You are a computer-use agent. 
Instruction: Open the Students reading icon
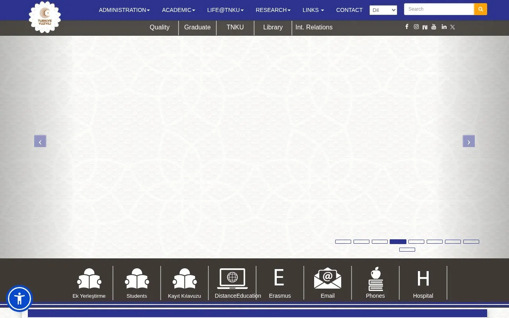click(x=137, y=278)
